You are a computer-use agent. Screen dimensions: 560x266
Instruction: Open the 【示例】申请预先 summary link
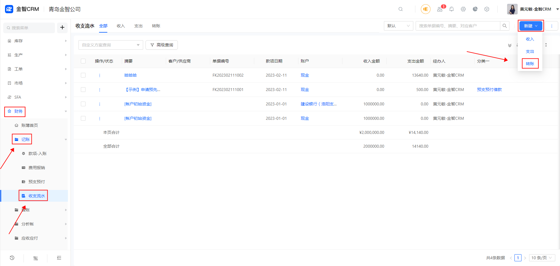tap(142, 90)
